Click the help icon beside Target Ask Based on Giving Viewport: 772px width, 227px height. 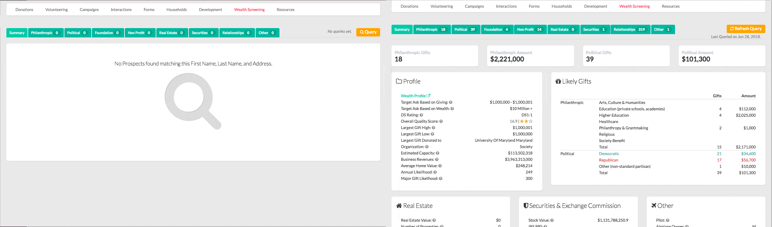[451, 102]
